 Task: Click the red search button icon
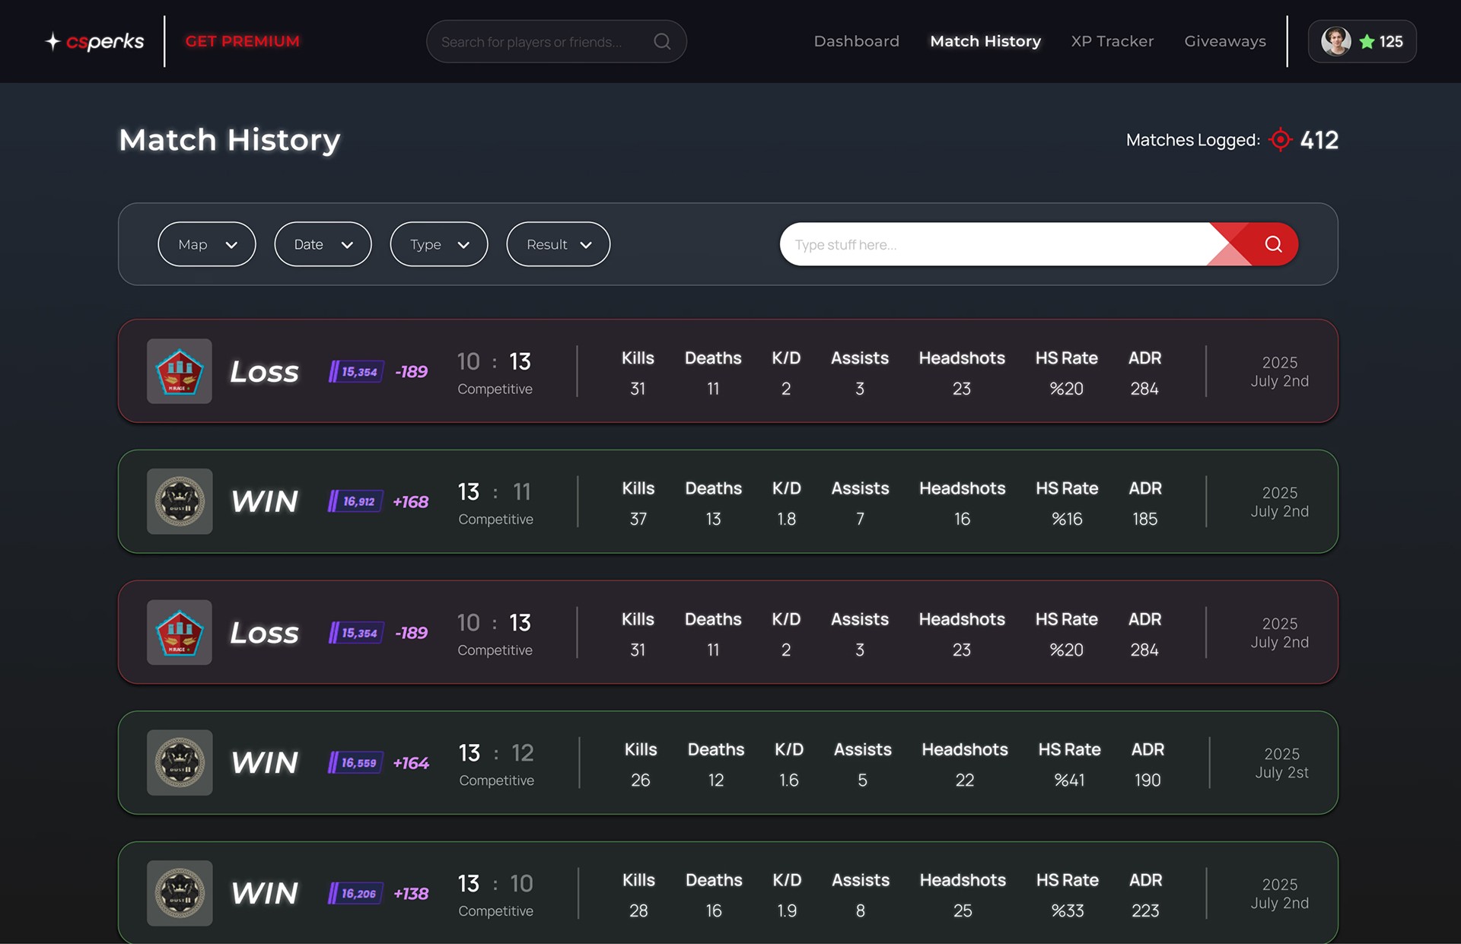1273,244
